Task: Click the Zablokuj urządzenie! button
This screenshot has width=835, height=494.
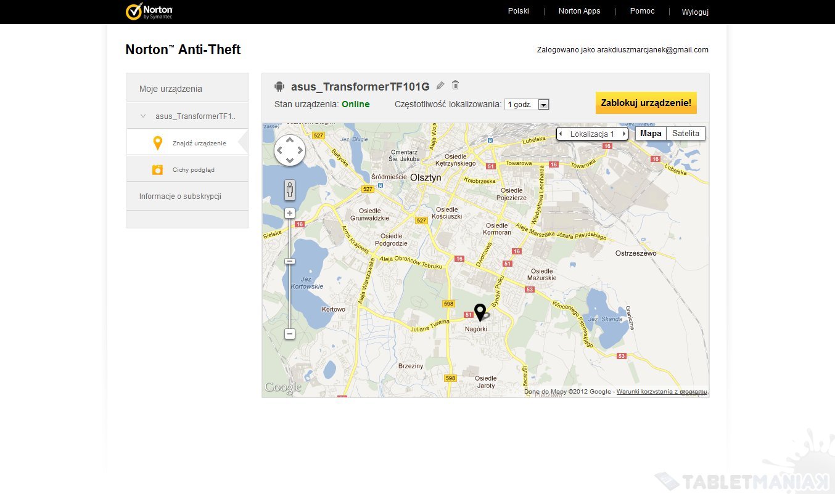Action: click(x=646, y=103)
